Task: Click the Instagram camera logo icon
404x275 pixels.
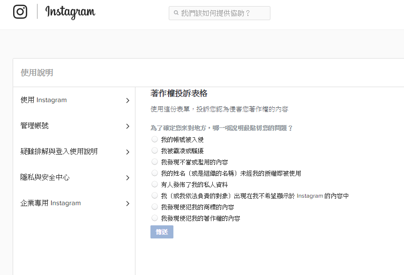Action: (x=20, y=12)
